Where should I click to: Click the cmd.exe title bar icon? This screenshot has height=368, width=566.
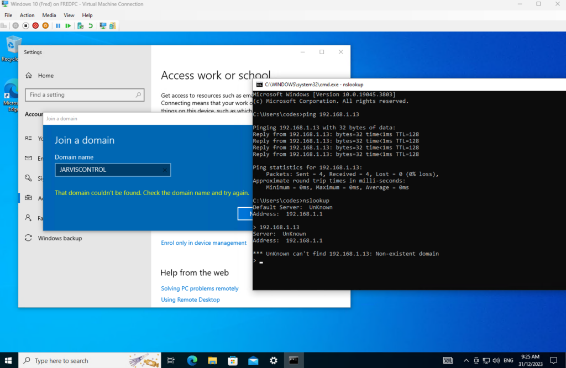coord(259,85)
